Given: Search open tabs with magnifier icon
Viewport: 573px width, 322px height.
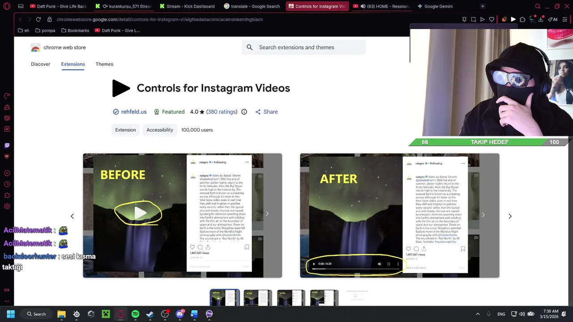Looking at the screenshot, I should [x=538, y=6].
